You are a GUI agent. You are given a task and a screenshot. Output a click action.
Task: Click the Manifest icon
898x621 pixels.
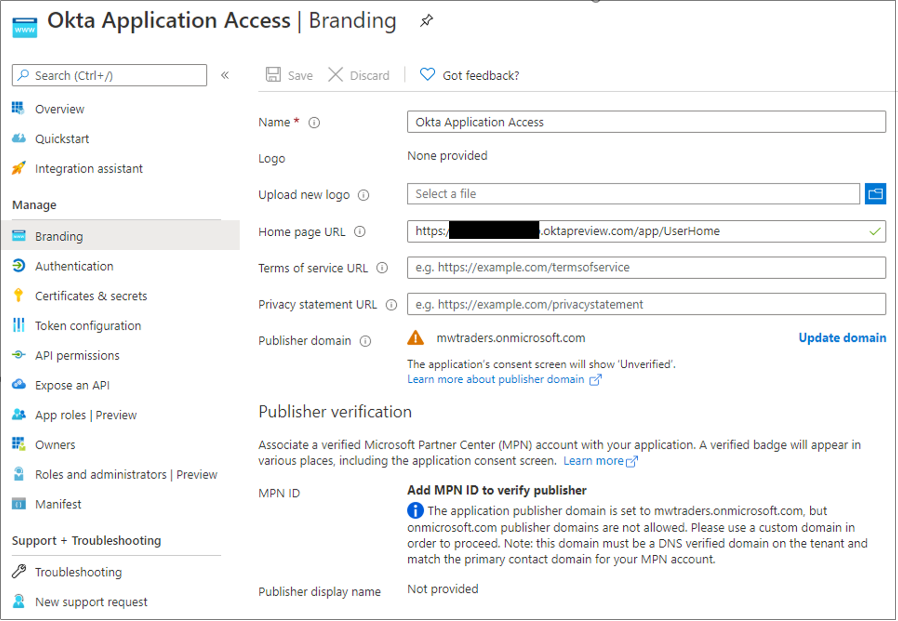point(18,504)
